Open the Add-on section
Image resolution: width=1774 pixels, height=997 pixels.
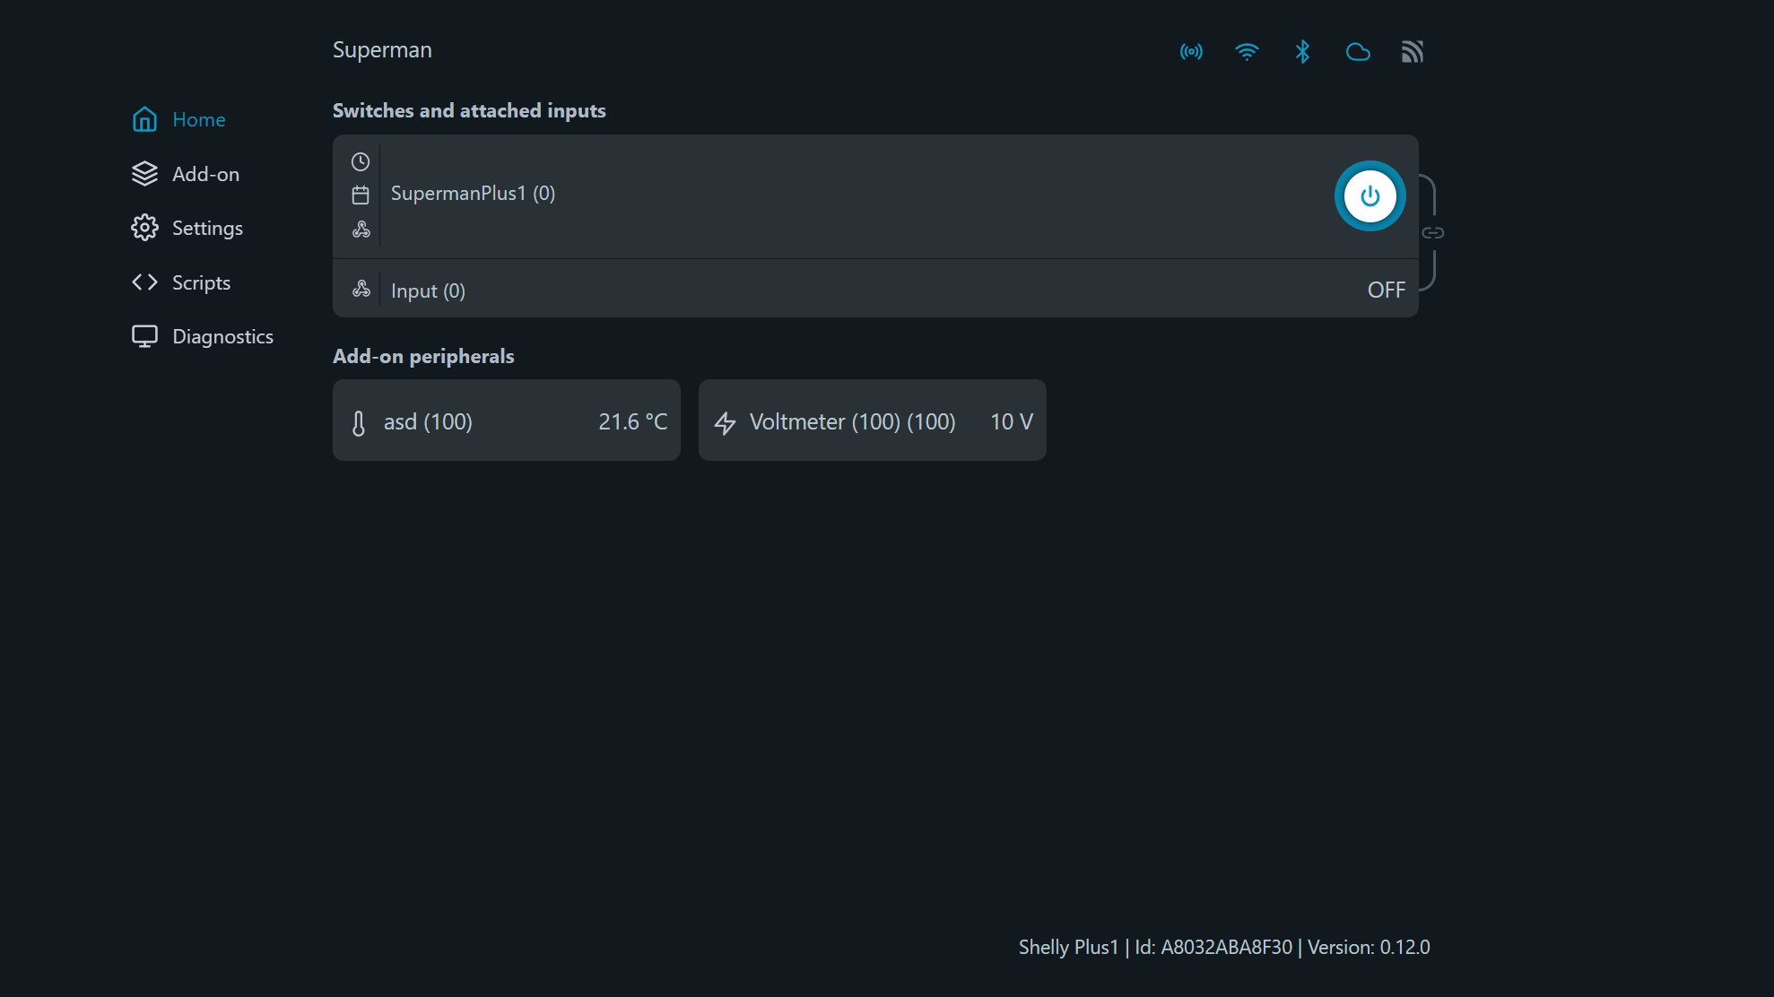[x=205, y=173]
